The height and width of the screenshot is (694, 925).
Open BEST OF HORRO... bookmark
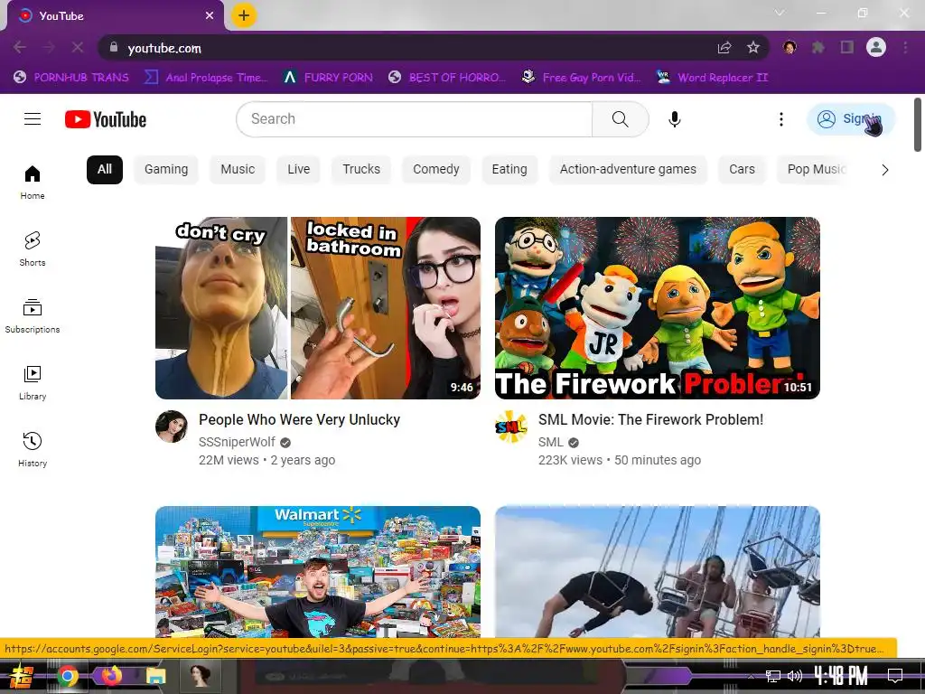447,78
